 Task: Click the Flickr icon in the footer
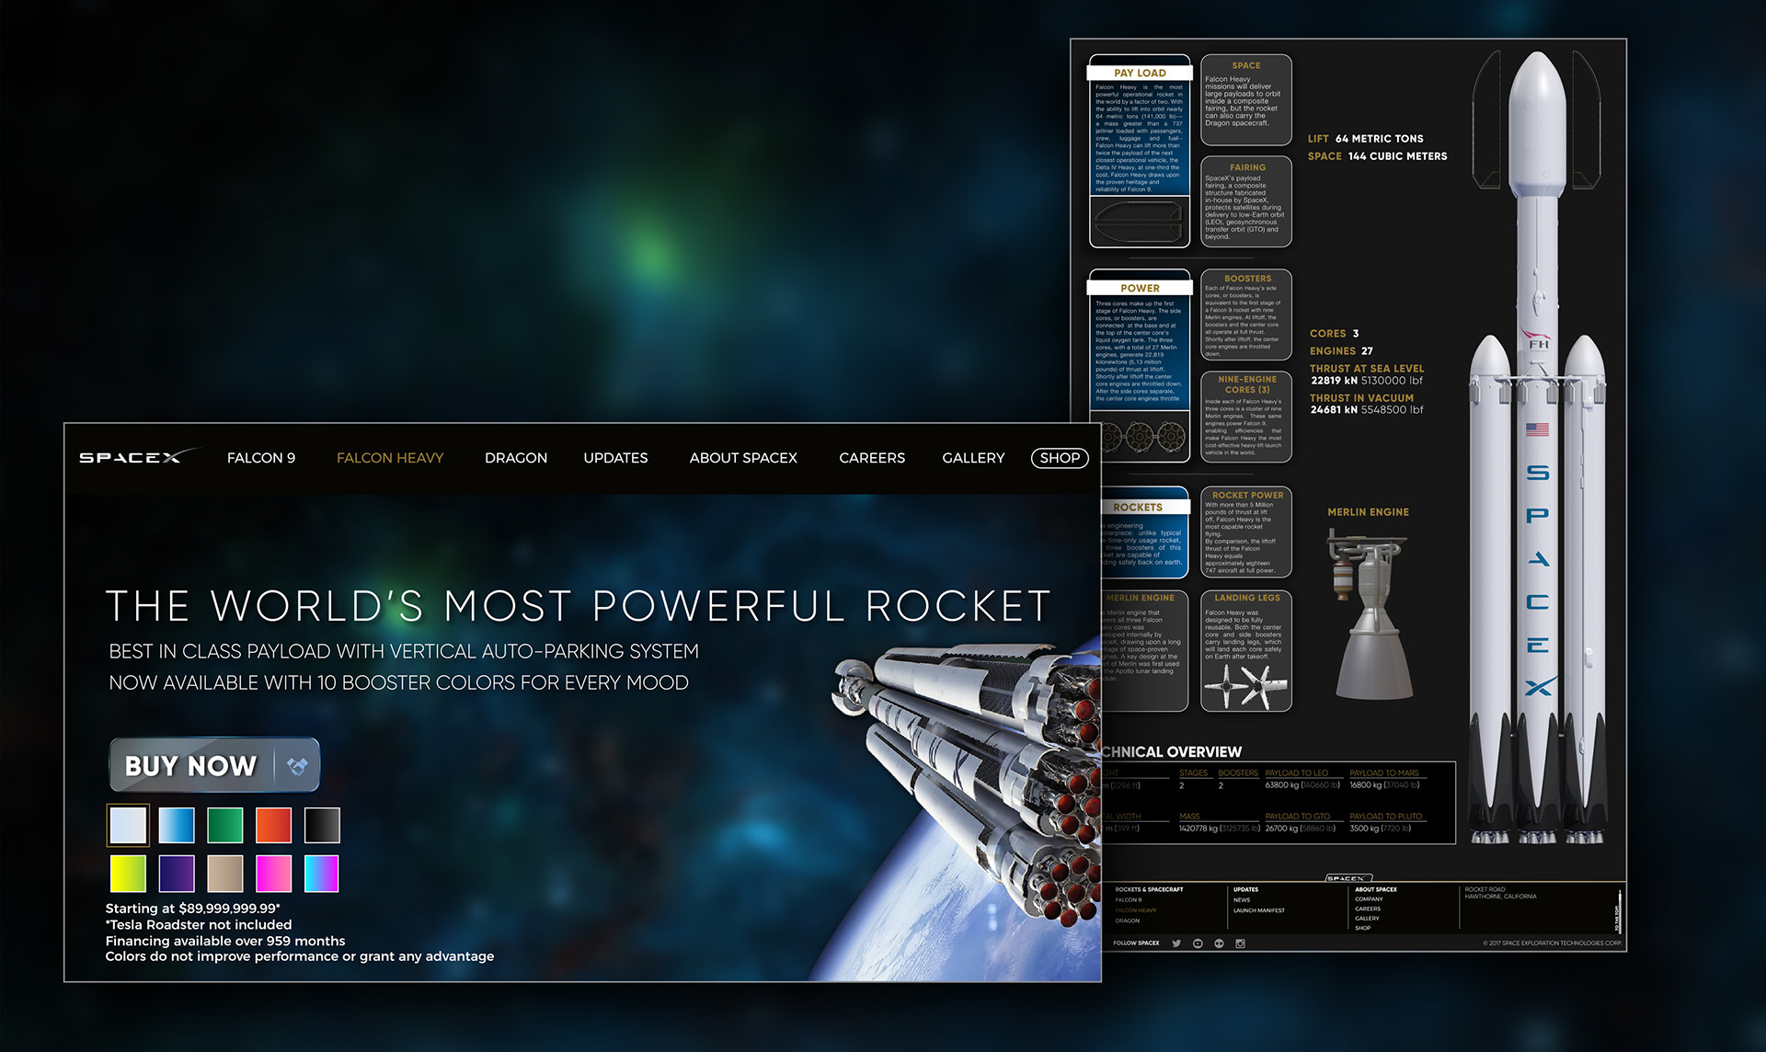click(1219, 943)
